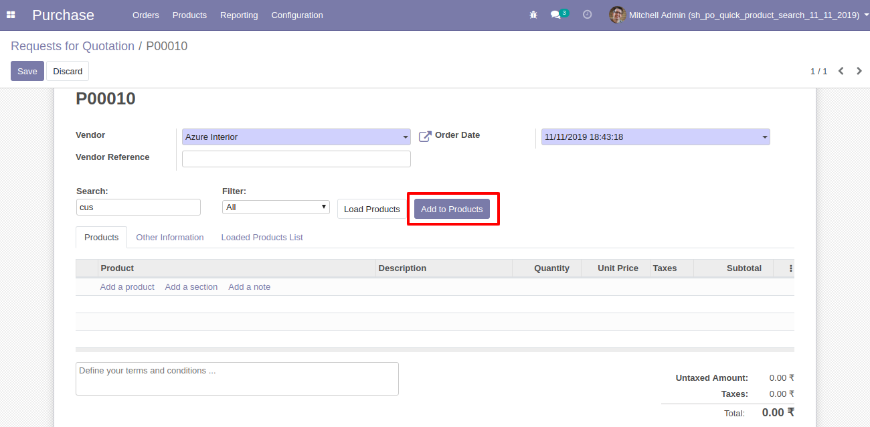Click the Discard button
This screenshot has width=870, height=427.
click(68, 71)
